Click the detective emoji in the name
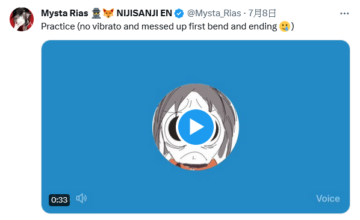The width and height of the screenshot is (360, 220). pos(96,13)
